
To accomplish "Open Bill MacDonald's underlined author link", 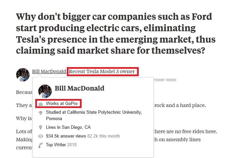I will [x=49, y=71].
